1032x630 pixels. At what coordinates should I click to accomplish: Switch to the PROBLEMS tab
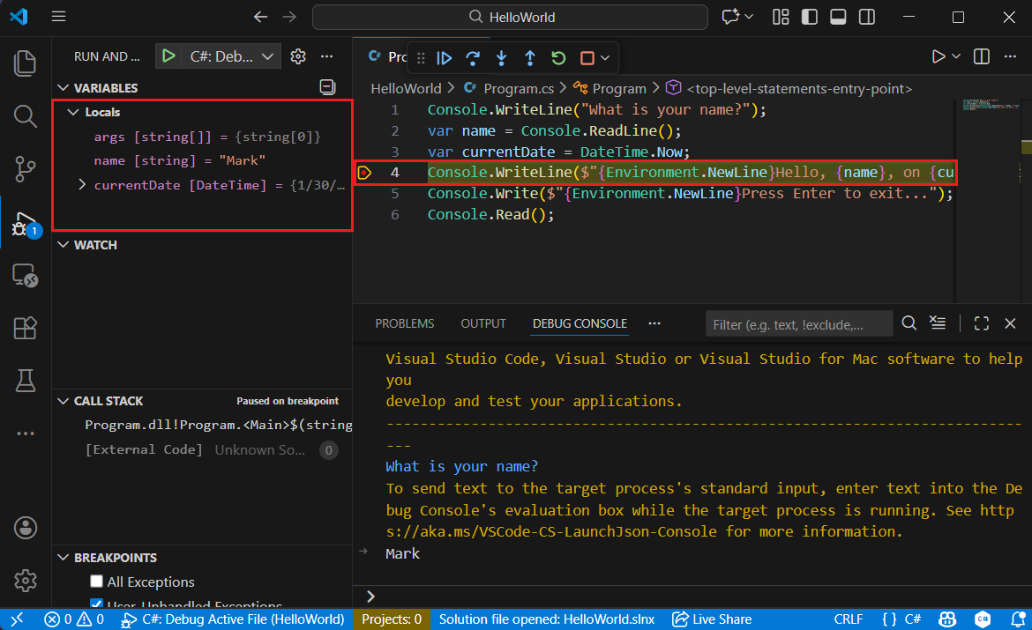pyautogui.click(x=404, y=323)
